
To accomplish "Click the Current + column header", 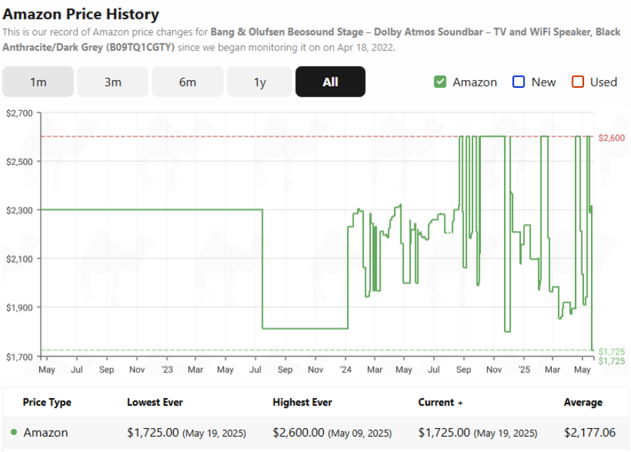I will (x=440, y=402).
